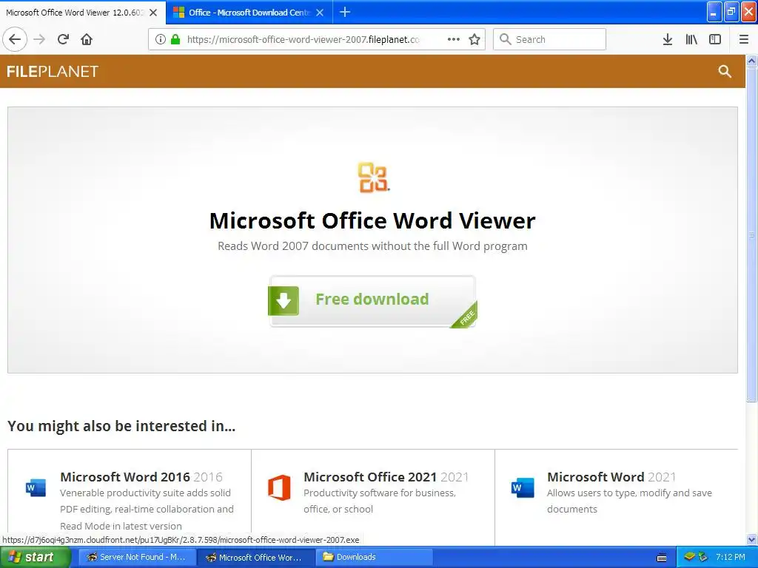Click the Microsoft Word 2016 app icon
Screen dimensions: 758x568
tap(36, 488)
